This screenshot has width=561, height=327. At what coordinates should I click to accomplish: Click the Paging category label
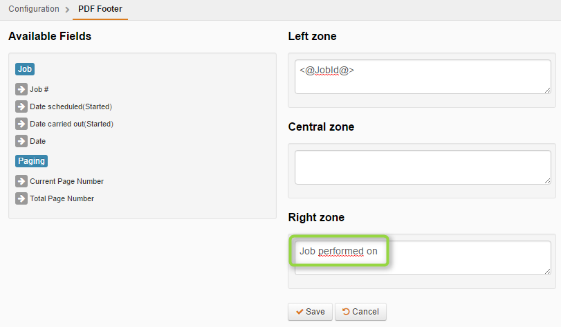[x=32, y=161]
